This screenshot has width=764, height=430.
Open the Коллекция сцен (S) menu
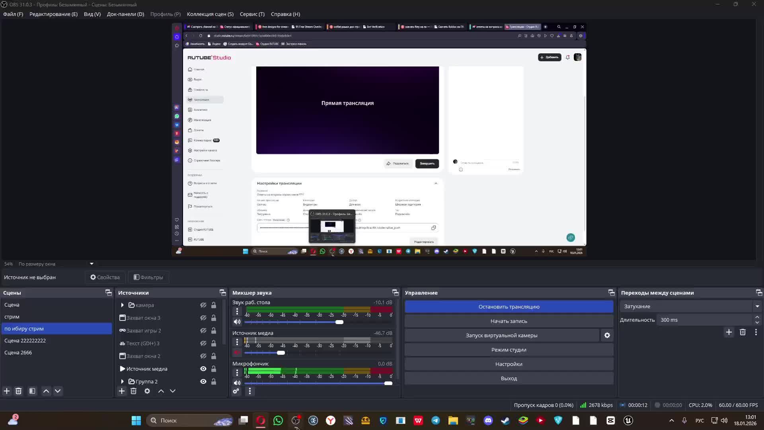[210, 14]
